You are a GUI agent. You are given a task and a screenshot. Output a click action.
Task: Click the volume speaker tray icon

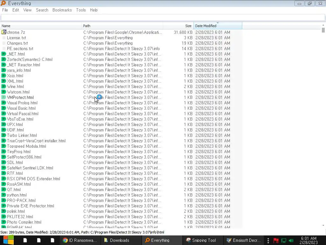[291, 241]
